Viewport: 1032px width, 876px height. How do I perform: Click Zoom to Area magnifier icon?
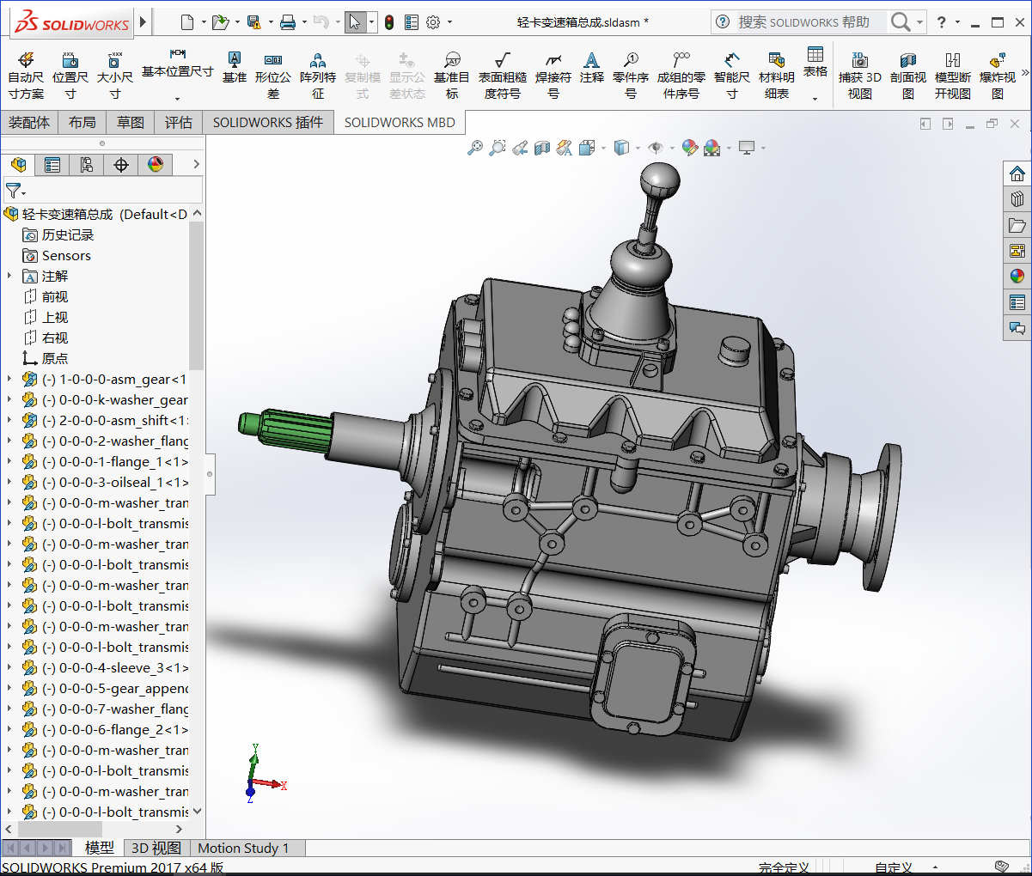(498, 148)
